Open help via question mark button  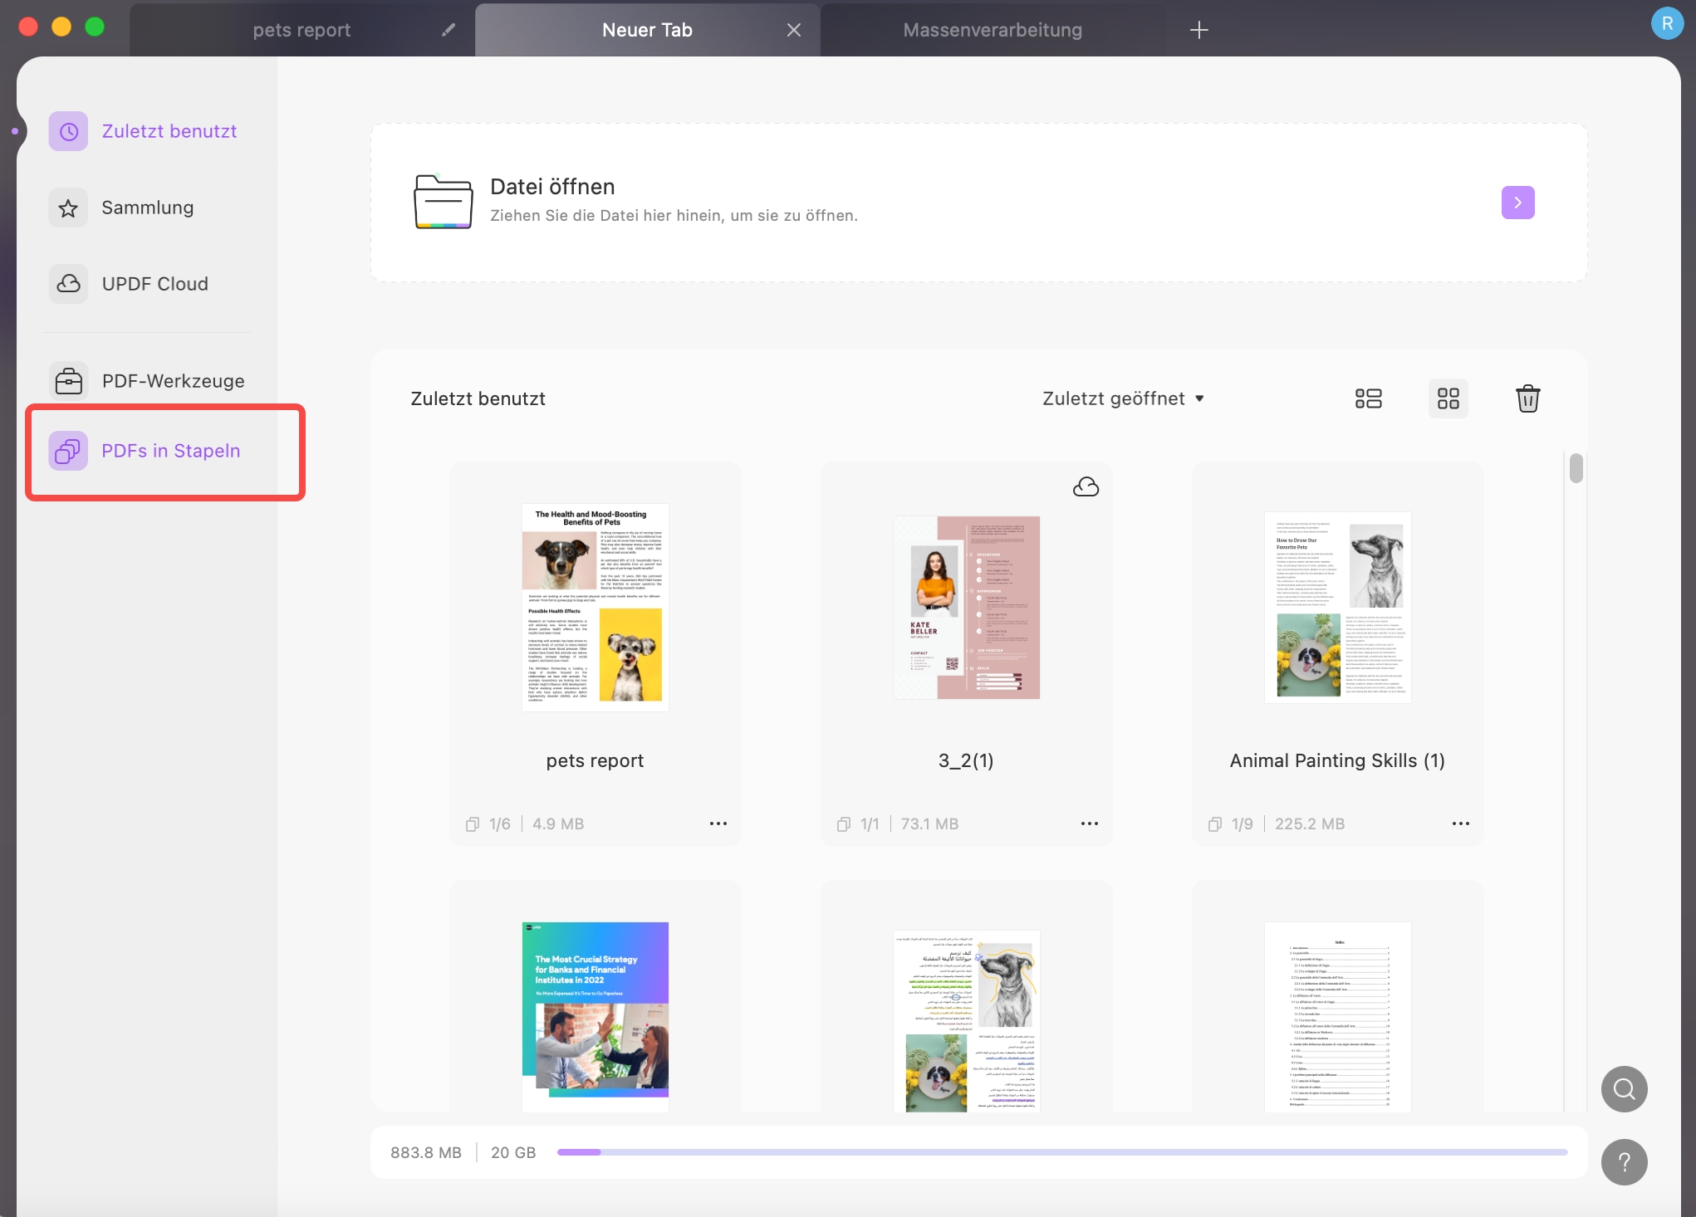[x=1624, y=1161]
